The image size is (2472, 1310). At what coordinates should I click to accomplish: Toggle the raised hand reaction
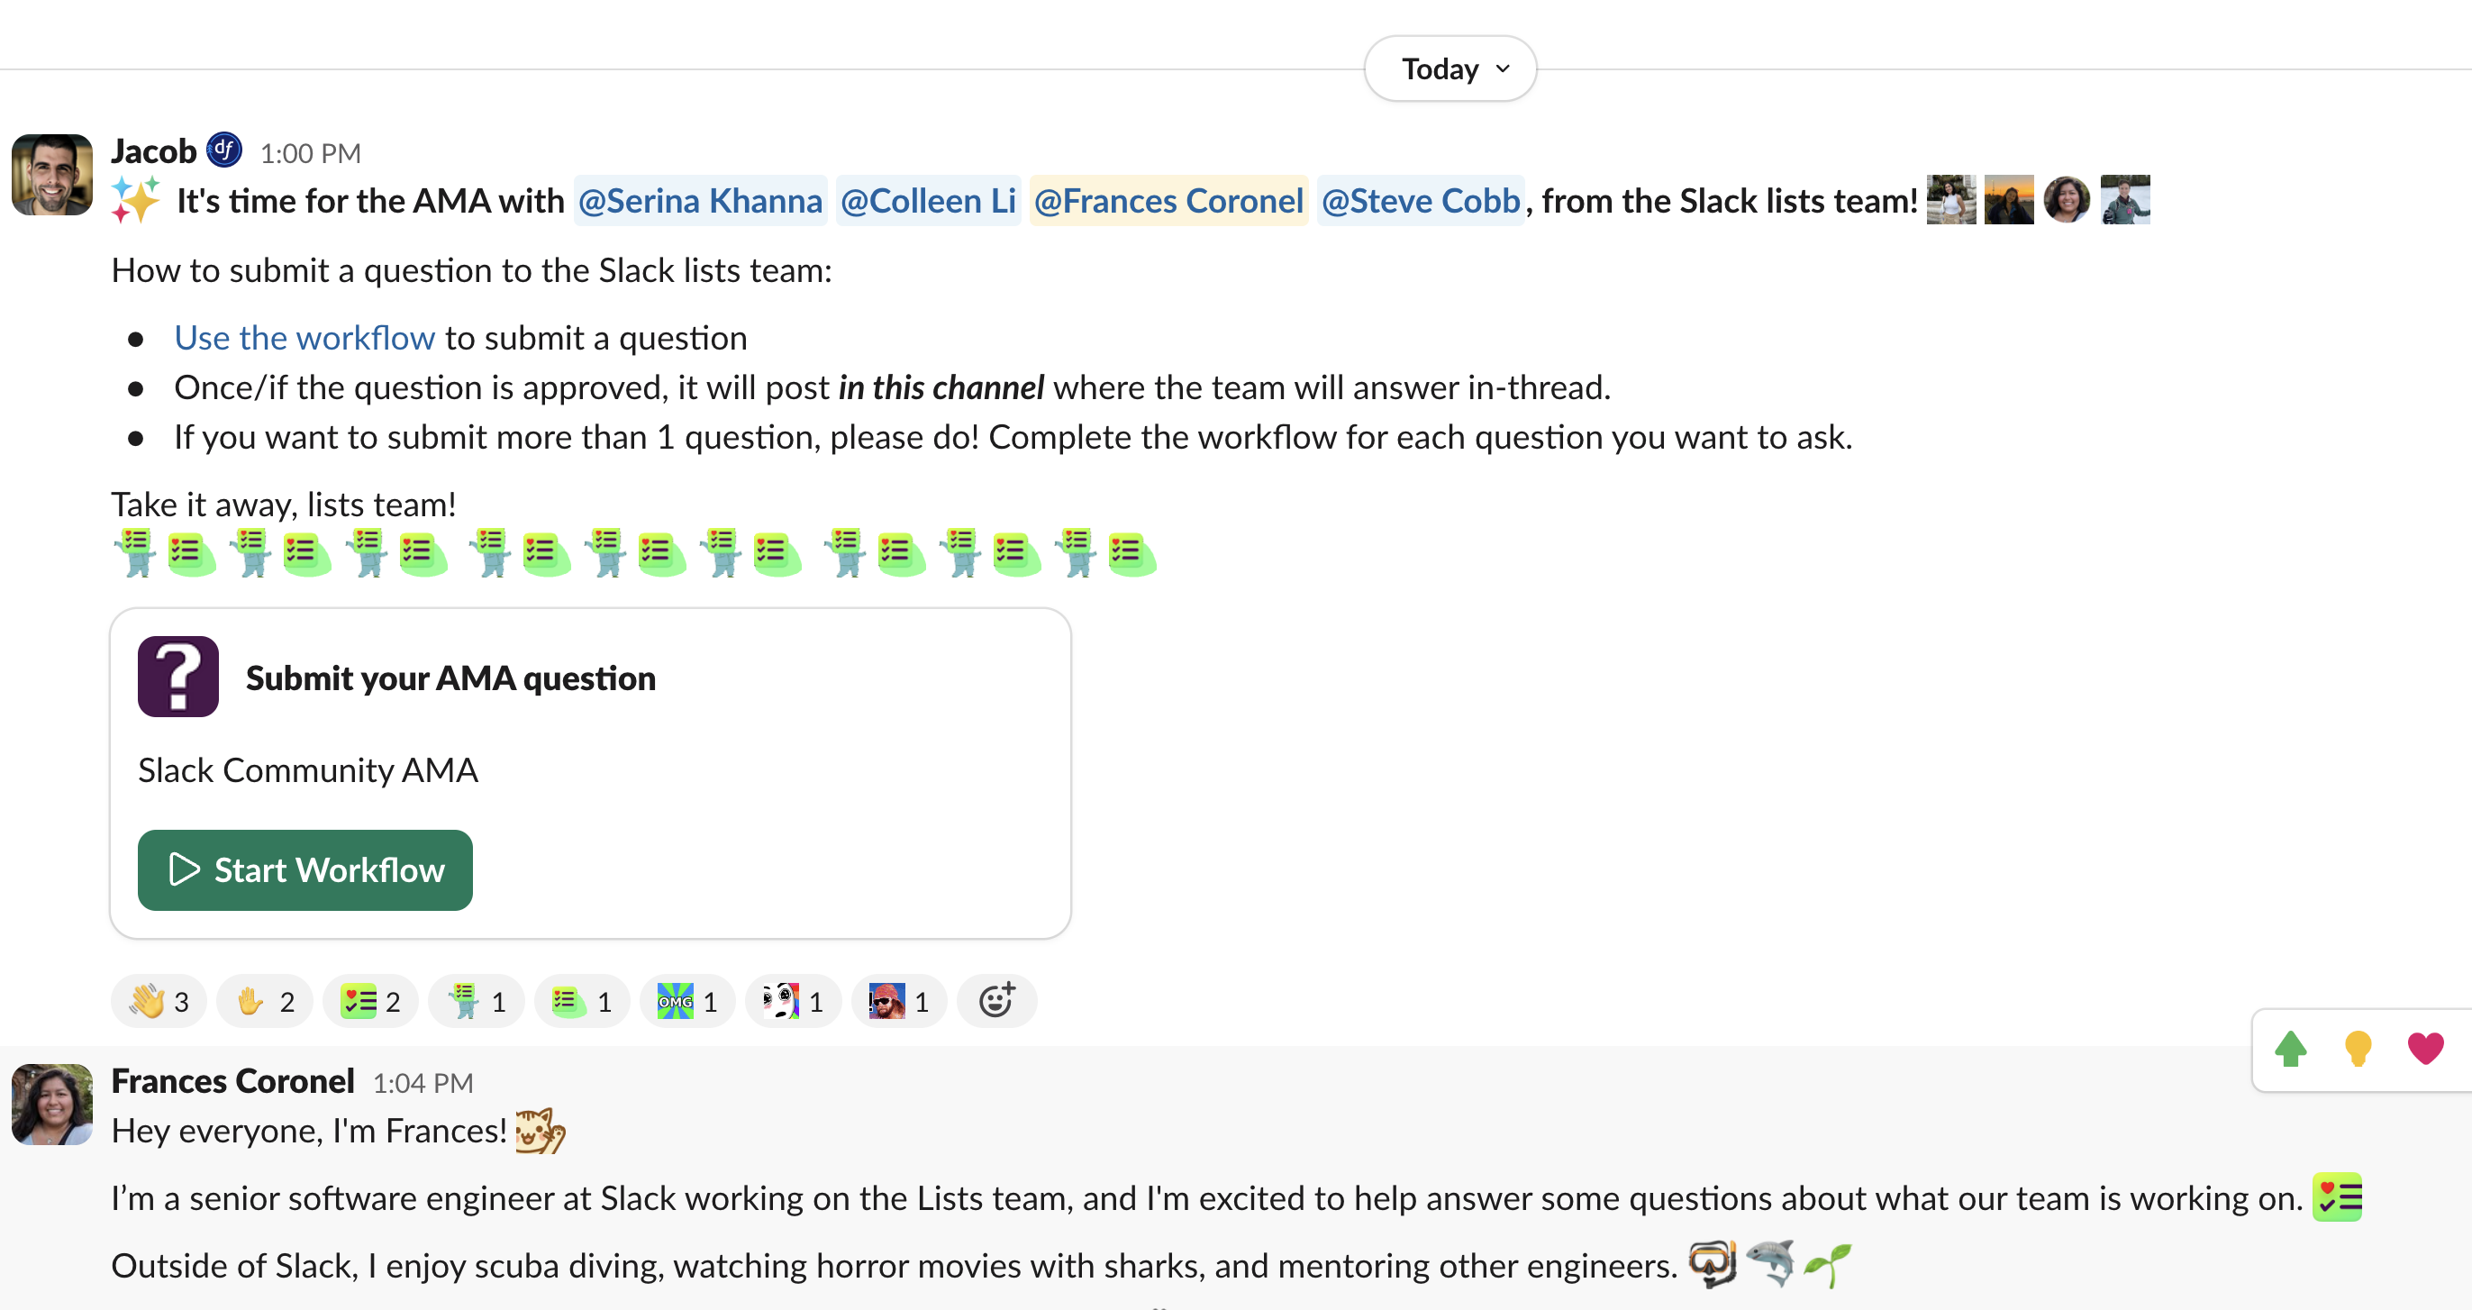coord(265,1001)
